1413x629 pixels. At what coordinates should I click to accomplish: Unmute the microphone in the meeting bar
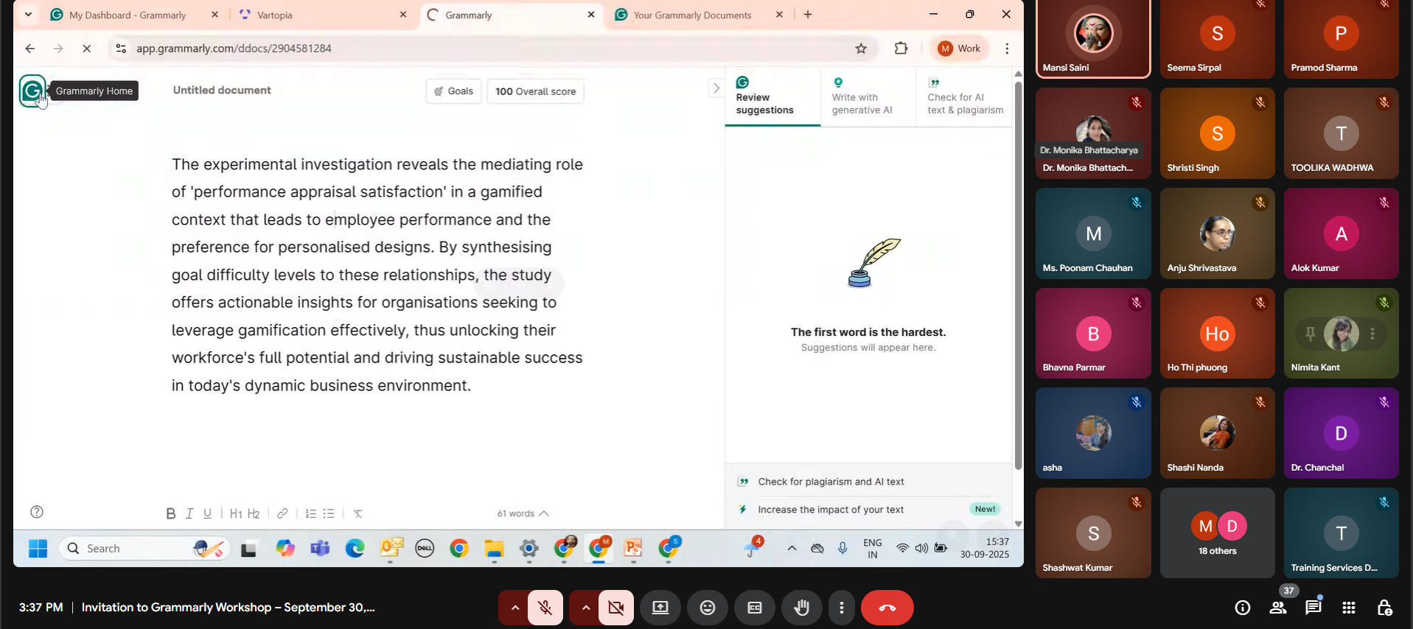click(x=545, y=608)
